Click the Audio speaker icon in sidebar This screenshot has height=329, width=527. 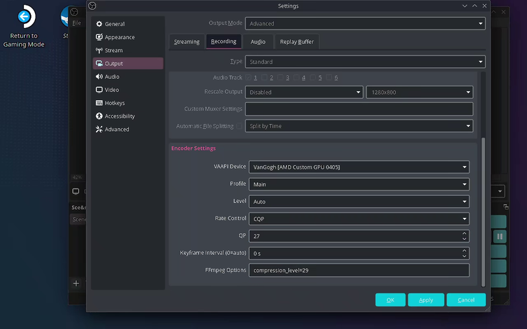(x=99, y=77)
